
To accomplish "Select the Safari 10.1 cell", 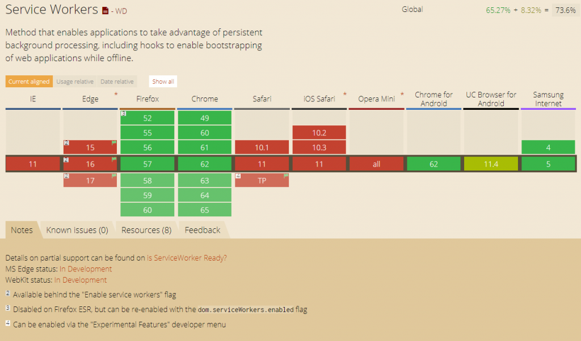I will tap(262, 147).
